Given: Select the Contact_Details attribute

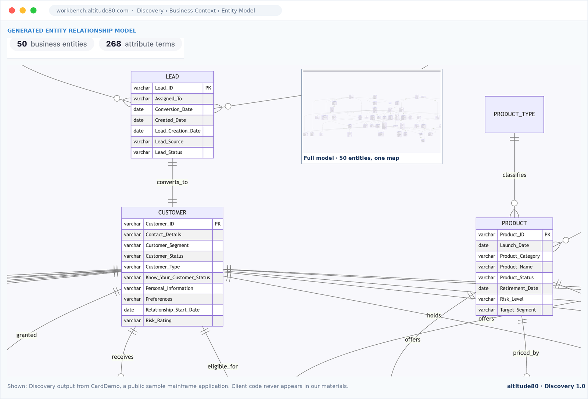Looking at the screenshot, I should click(x=172, y=235).
